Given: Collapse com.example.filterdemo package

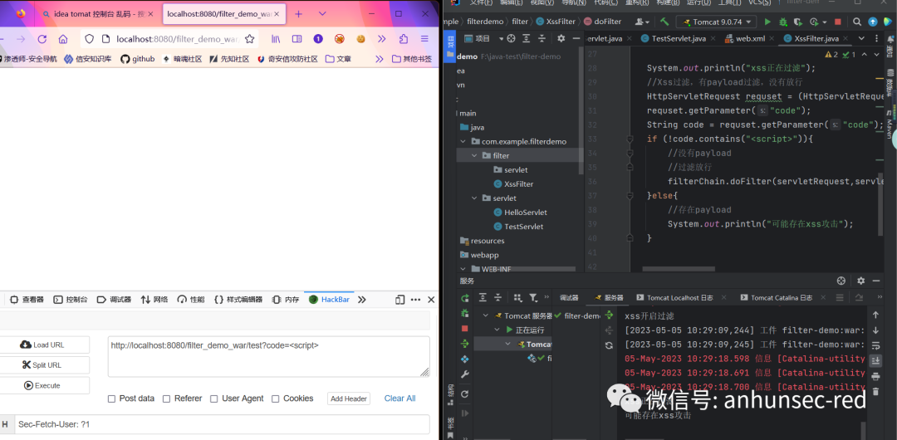Looking at the screenshot, I should coord(462,141).
